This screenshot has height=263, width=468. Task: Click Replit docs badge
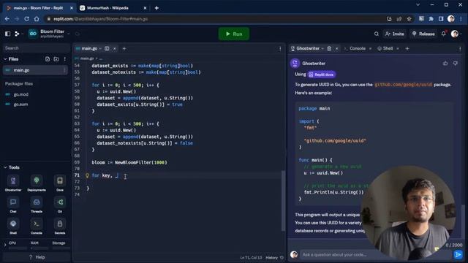click(x=322, y=75)
